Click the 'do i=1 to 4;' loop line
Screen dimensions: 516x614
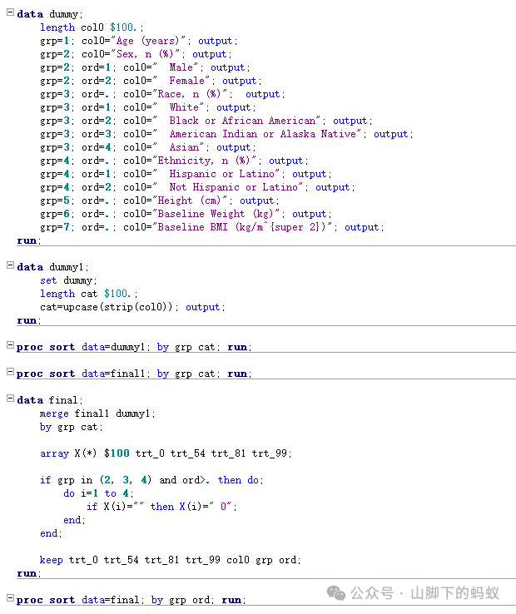click(x=98, y=493)
